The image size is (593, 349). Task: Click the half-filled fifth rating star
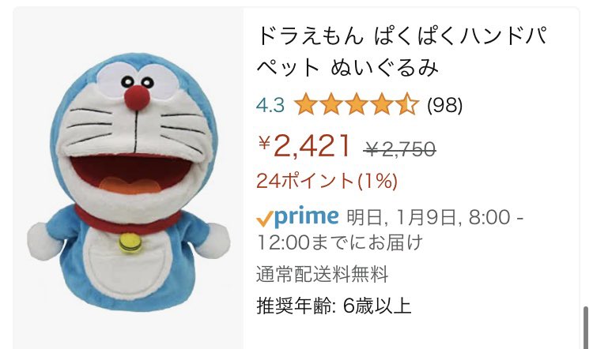pos(407,104)
